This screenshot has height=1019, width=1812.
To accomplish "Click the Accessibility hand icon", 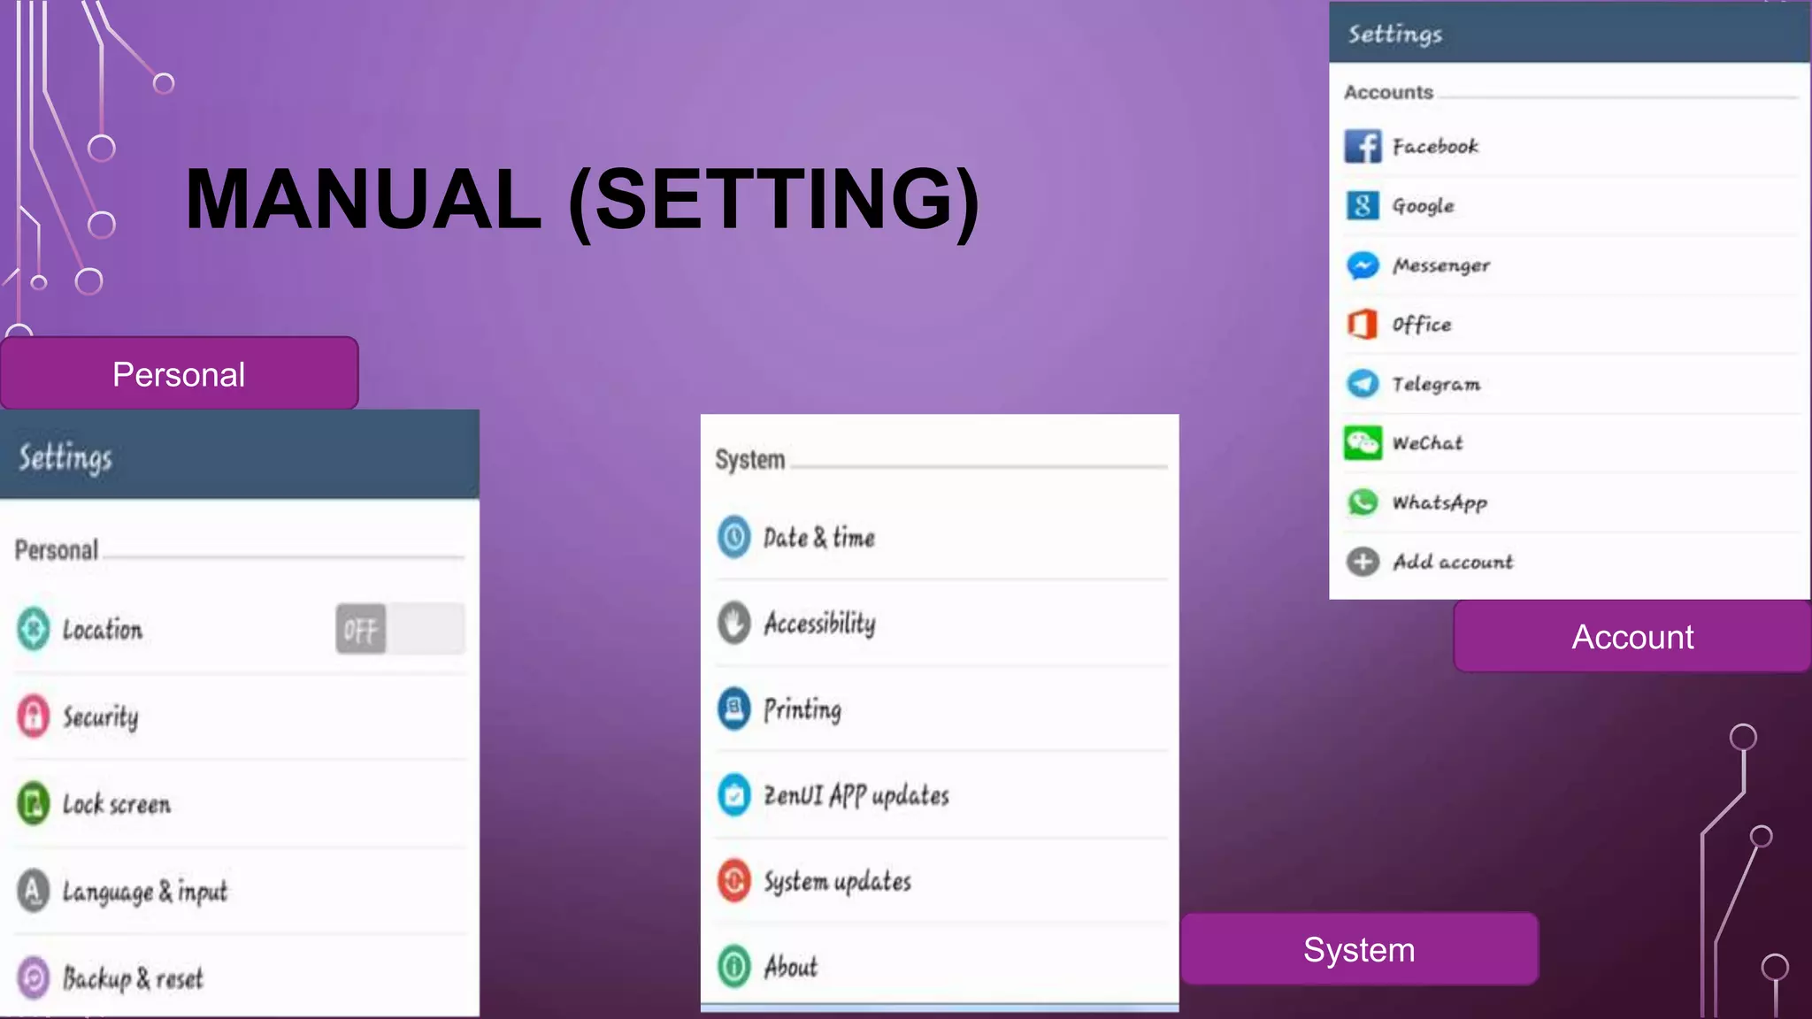I will click(733, 623).
